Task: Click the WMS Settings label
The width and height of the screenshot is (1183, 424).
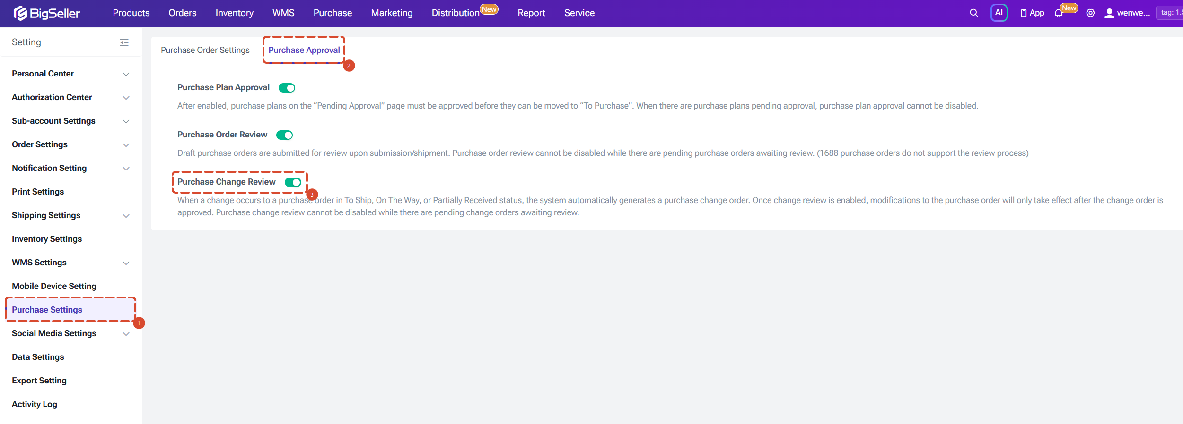Action: tap(39, 263)
